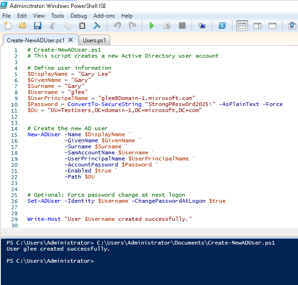Screen dimensions: 298x285
Task: Click the "glee" username string
Action: click(x=78, y=92)
